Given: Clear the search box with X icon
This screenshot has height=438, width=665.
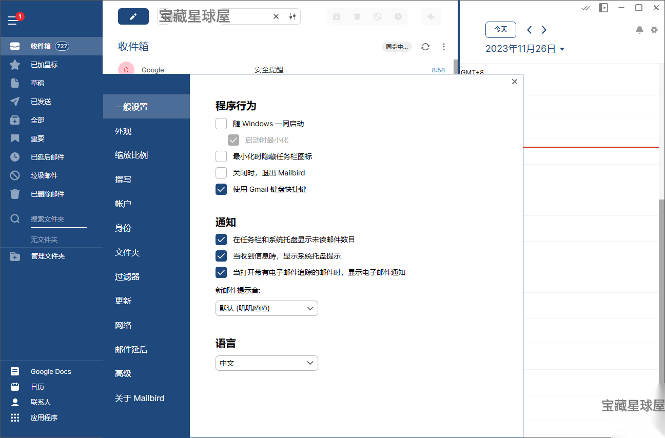Looking at the screenshot, I should click(276, 16).
